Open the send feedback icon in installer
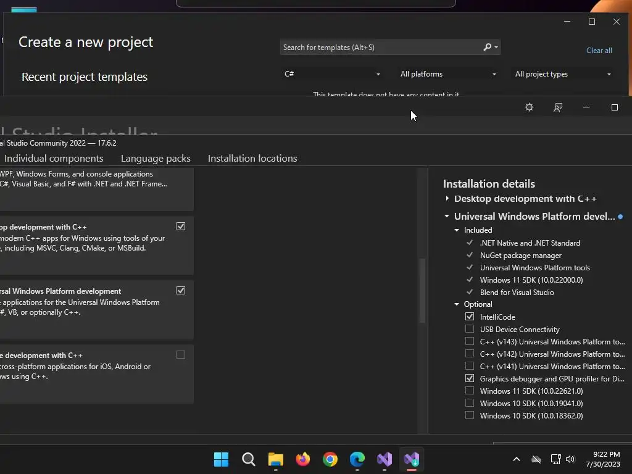This screenshot has height=474, width=632. coord(558,107)
